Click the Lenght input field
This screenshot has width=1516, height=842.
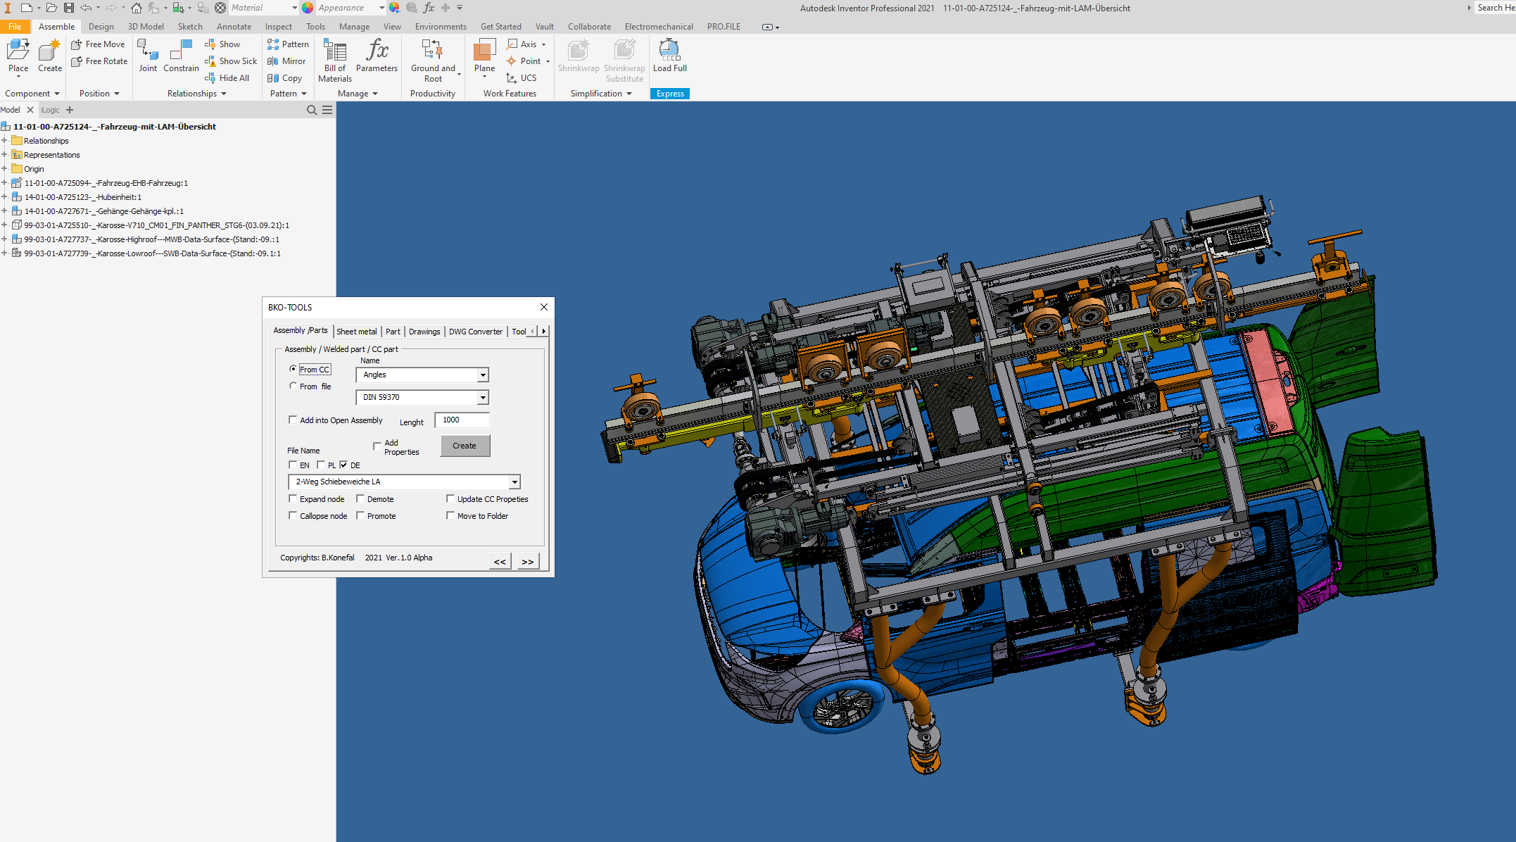[x=462, y=420]
